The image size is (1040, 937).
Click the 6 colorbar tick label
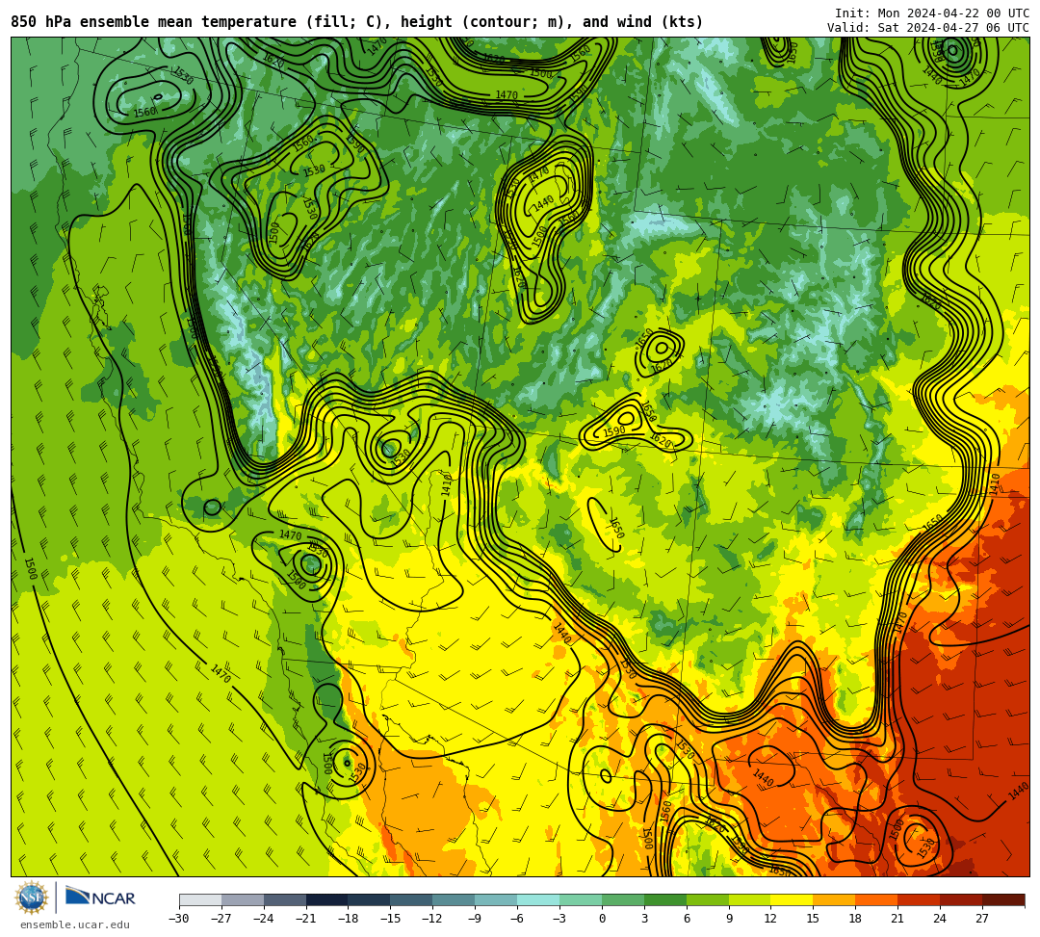[x=687, y=919]
